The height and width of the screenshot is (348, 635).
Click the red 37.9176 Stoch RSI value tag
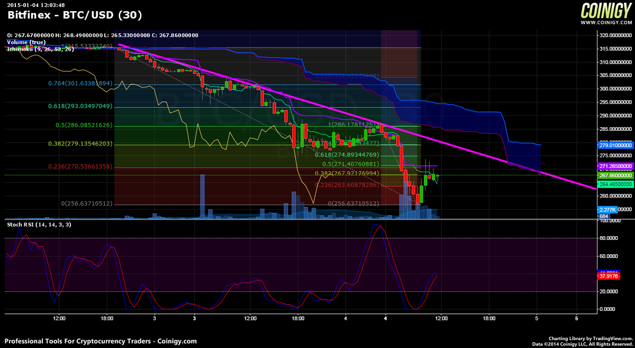[607, 276]
